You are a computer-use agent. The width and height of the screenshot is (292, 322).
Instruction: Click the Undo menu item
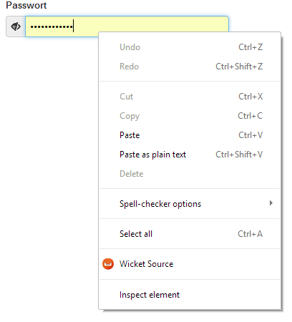tap(190, 47)
